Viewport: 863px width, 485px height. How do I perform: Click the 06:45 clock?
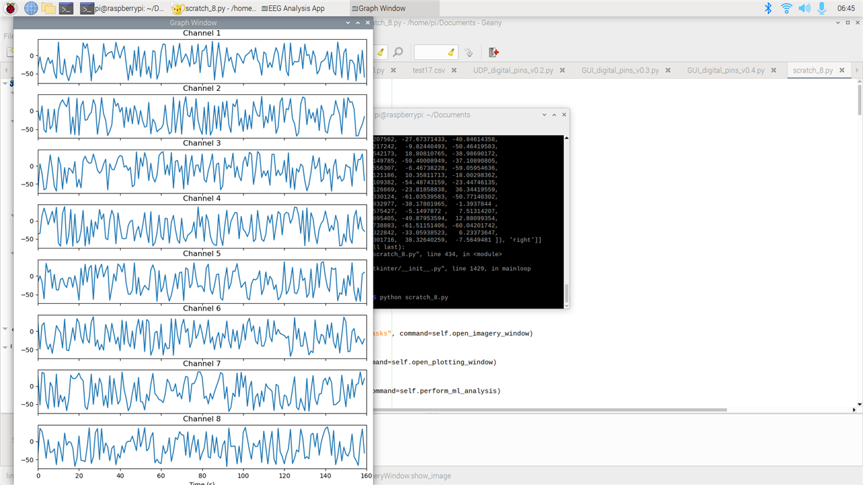pyautogui.click(x=845, y=8)
